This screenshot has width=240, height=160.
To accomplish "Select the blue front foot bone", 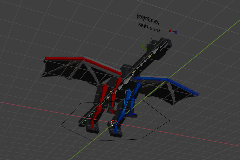I will [x=116, y=130].
